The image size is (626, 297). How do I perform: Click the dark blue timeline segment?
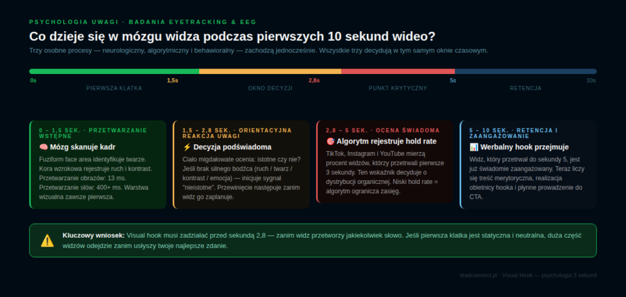tap(525, 71)
